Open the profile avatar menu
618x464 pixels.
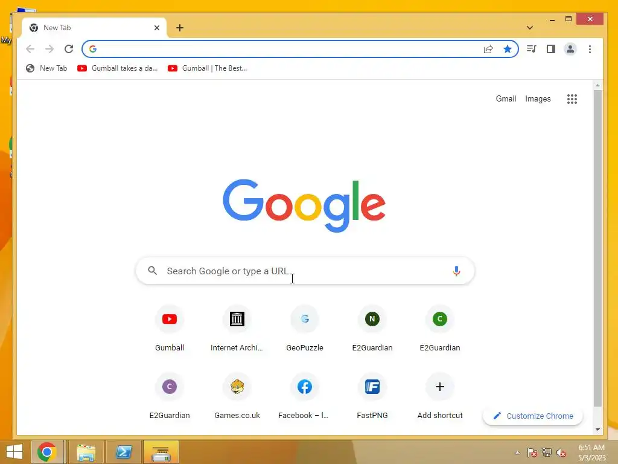click(570, 49)
